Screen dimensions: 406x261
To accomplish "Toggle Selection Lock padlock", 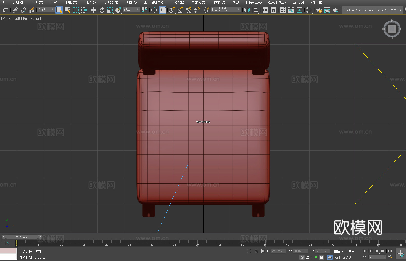I will click(x=256, y=251).
